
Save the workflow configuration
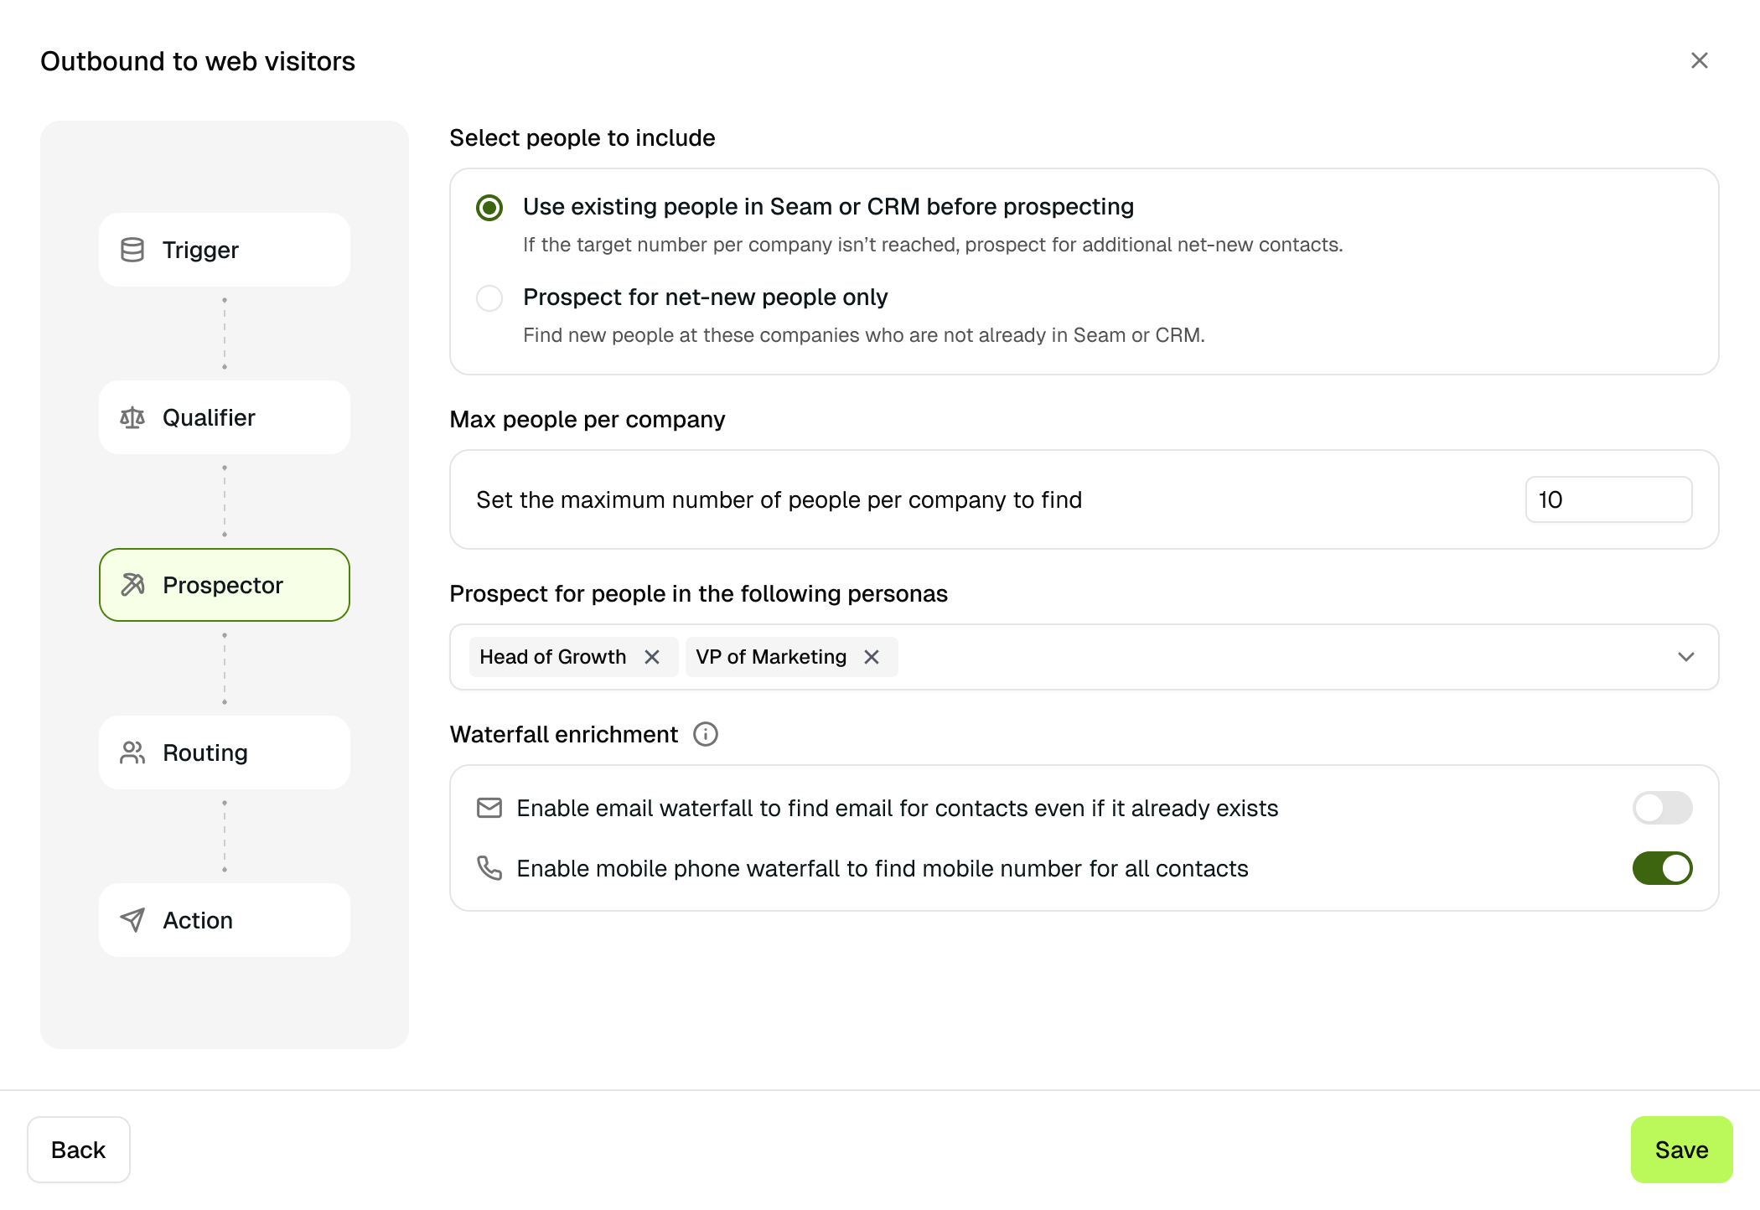(x=1681, y=1150)
